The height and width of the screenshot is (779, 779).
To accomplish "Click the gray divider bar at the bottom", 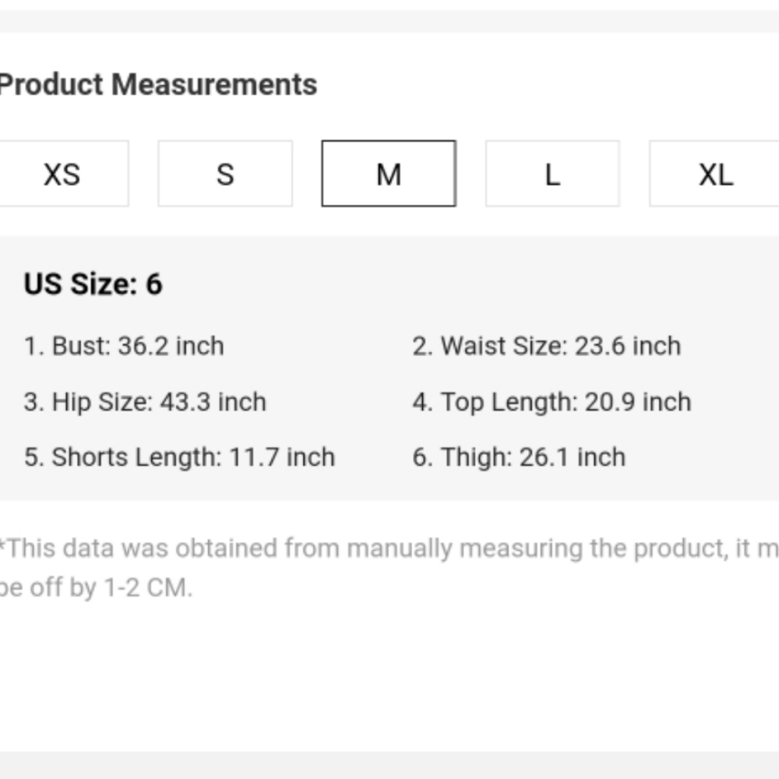I will (389, 765).
